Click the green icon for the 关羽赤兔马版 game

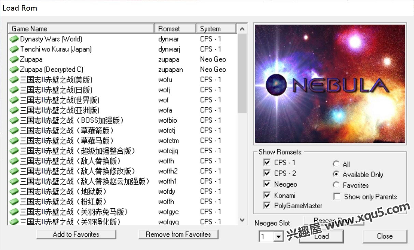click(x=14, y=212)
